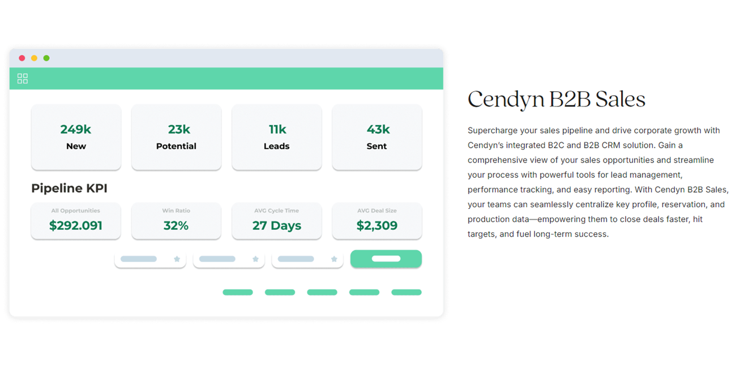Click the second star icon
Image resolution: width=736 pixels, height=368 pixels.
(255, 259)
